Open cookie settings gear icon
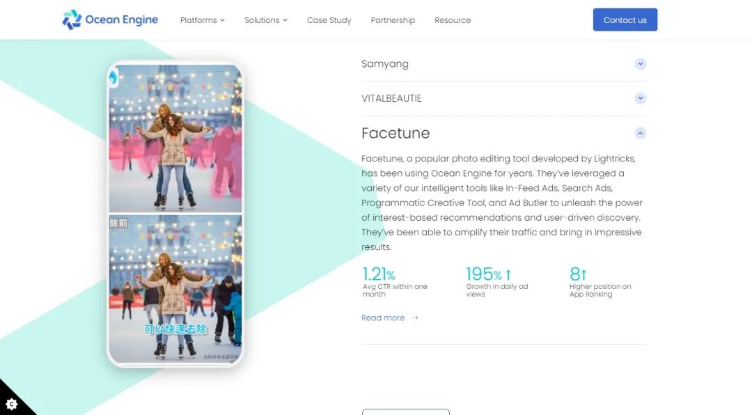Screen dimensions: 752x415 click(x=11, y=404)
